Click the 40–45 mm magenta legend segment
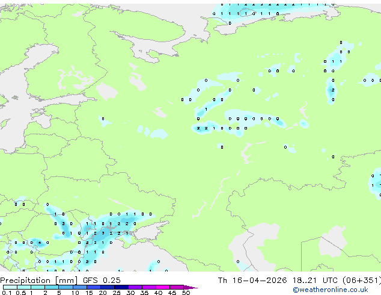Image resolution: width=381 pixels, height=295 pixels. (x=163, y=287)
